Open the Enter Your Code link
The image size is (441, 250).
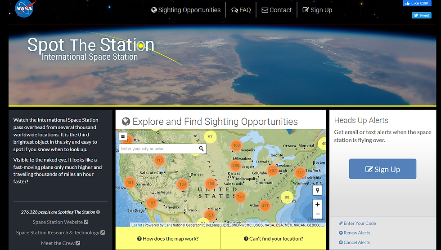coord(357,224)
